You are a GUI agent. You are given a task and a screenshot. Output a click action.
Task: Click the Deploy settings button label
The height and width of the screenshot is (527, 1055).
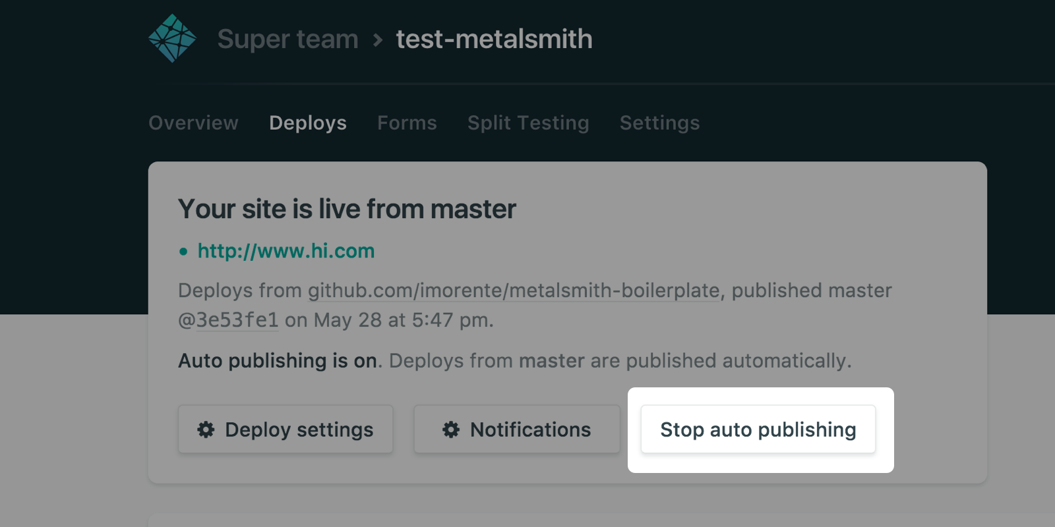(299, 430)
